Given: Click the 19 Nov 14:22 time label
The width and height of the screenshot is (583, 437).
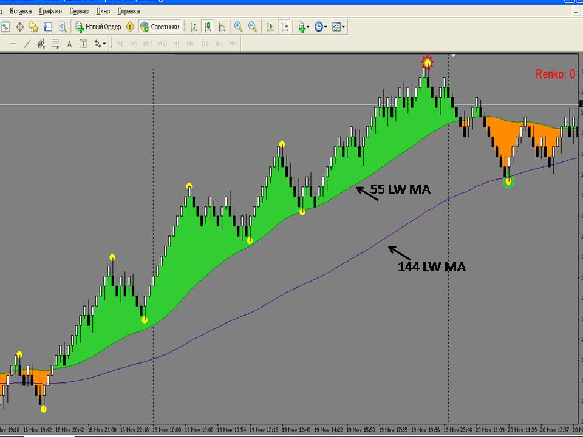Looking at the screenshot, I should [329, 430].
